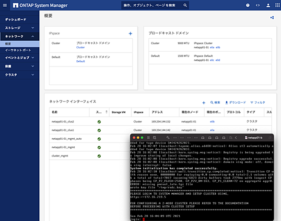Click the 現在のノード column header
The width and height of the screenshot is (281, 221).
pos(192,112)
